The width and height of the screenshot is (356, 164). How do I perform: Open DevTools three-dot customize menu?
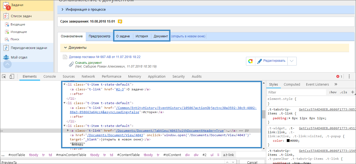[349, 76]
